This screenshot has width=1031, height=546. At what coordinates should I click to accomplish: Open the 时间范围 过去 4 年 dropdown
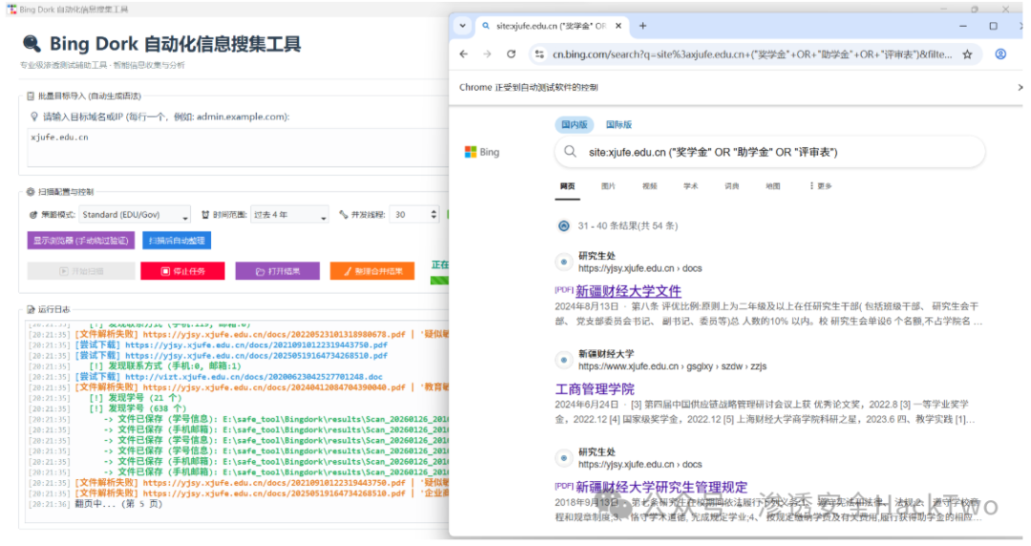[290, 215]
